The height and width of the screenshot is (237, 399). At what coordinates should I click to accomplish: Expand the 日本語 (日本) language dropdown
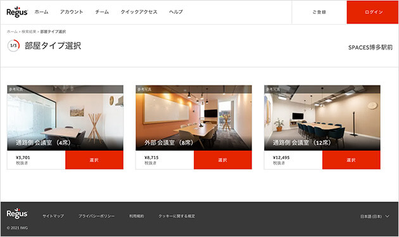(x=374, y=216)
